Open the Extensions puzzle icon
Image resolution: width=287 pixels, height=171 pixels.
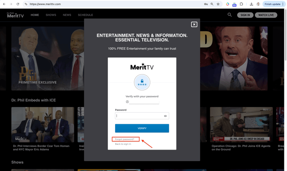click(x=241, y=4)
